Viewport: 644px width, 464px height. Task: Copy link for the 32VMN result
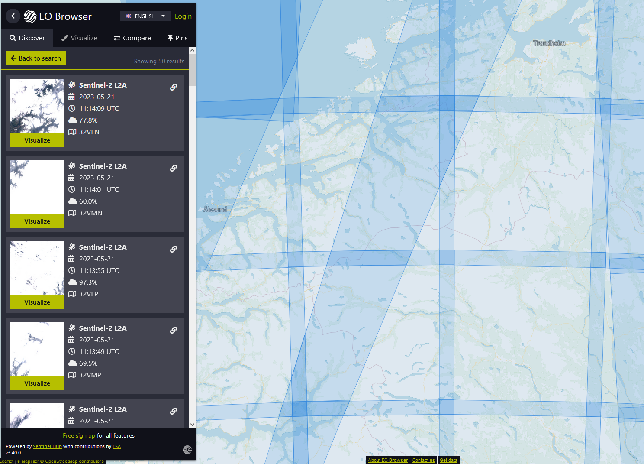coord(174,168)
